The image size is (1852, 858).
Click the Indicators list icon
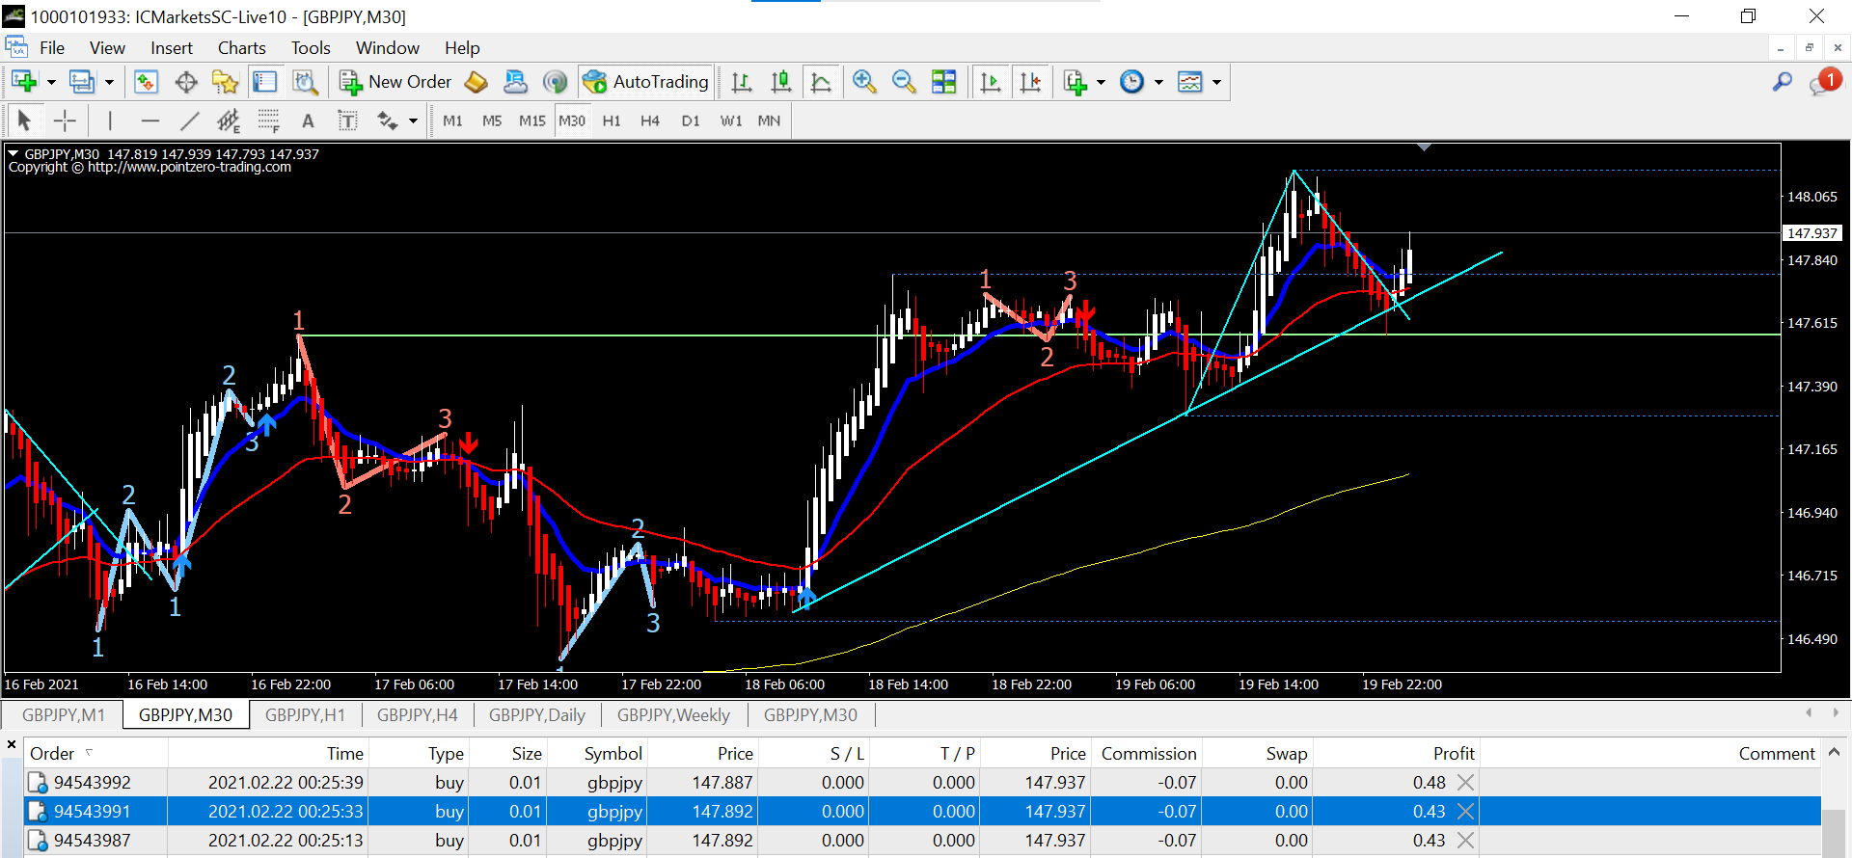pos(1076,82)
